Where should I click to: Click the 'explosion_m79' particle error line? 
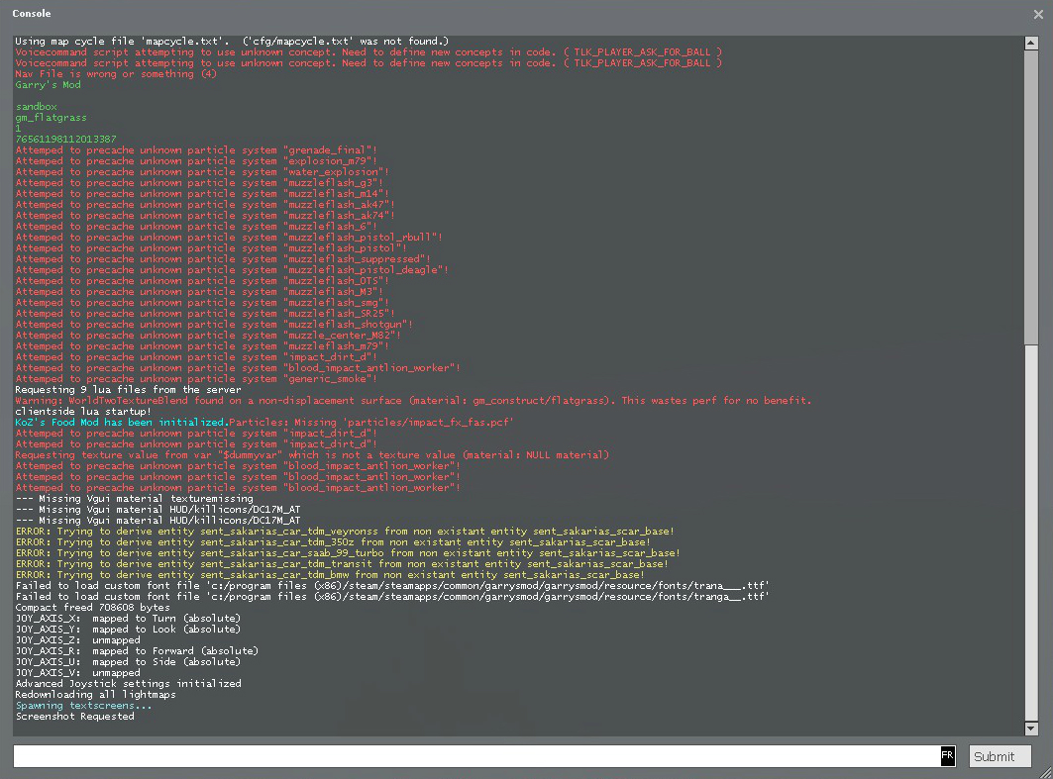click(x=196, y=161)
